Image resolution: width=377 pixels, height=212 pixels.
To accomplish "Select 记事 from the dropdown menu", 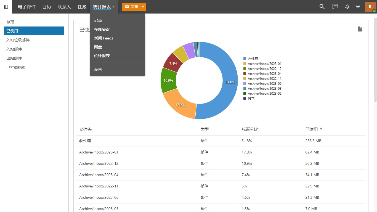I will click(98, 20).
